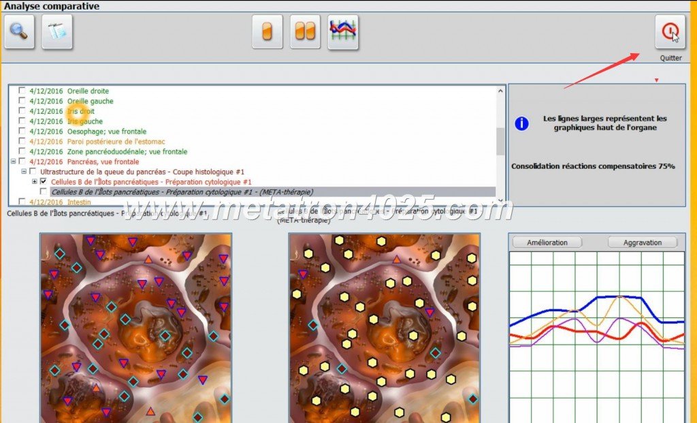697x423 pixels.
Task: Click the exam list vertical scrollbar
Action: (501, 143)
